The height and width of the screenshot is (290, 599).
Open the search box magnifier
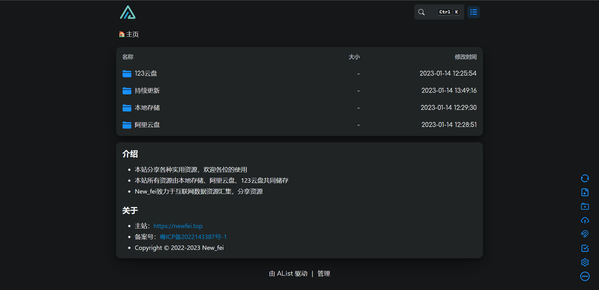coord(421,12)
